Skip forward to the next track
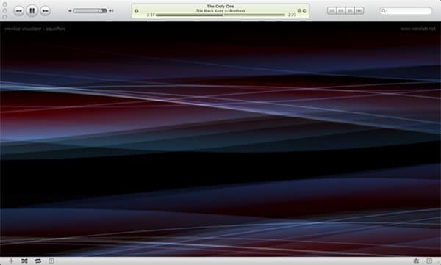 coord(45,11)
